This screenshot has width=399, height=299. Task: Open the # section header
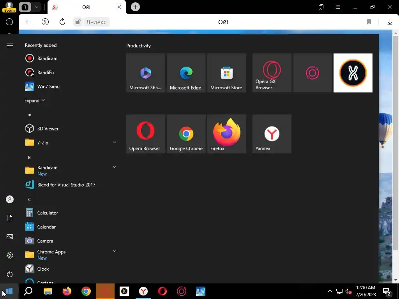pos(30,115)
